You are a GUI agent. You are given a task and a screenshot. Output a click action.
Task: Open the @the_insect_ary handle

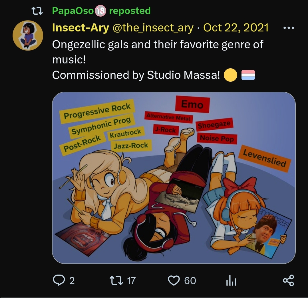pyautogui.click(x=153, y=28)
